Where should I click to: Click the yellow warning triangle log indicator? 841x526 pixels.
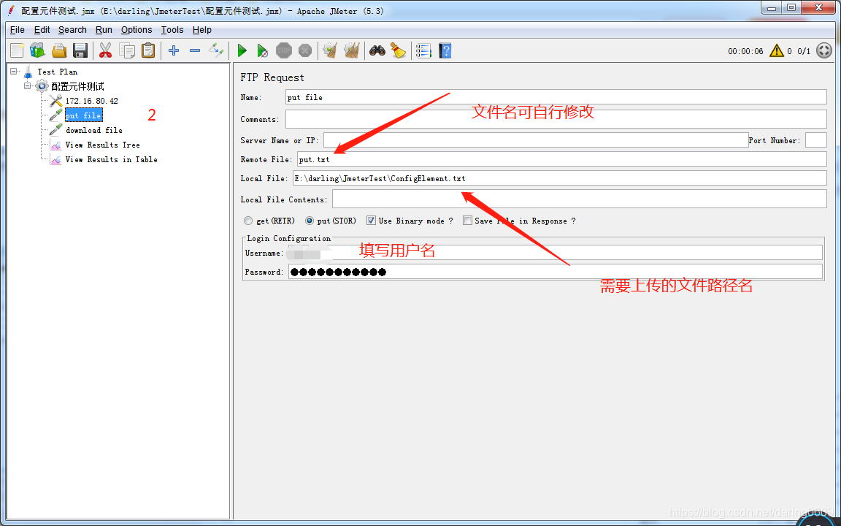pos(777,50)
